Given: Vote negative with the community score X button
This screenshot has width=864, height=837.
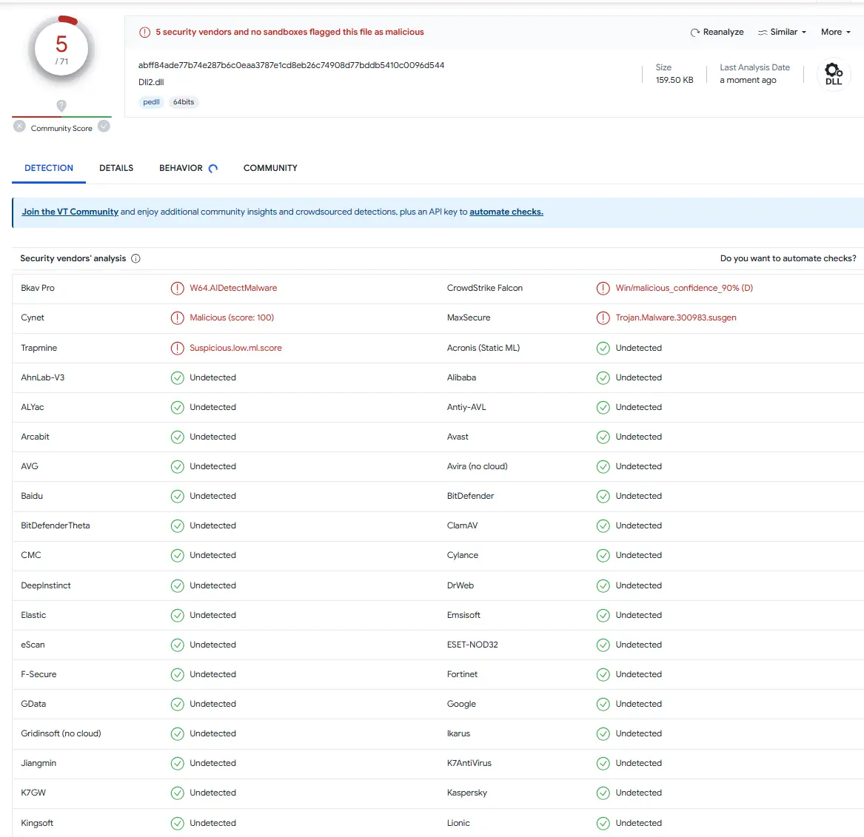Looking at the screenshot, I should point(20,127).
